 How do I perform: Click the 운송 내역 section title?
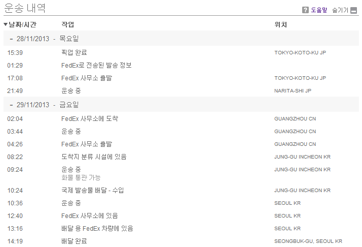click(25, 8)
